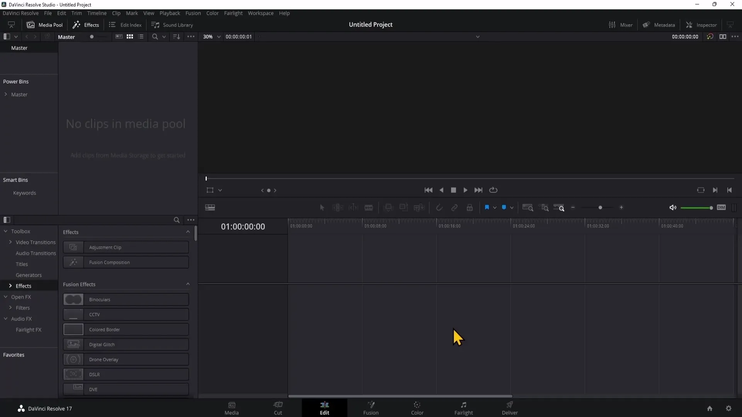Click the Colored Border effect icon
Screen dimensions: 742x417
73,329
